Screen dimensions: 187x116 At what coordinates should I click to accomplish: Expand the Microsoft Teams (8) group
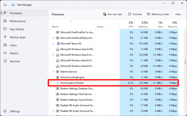pos(53,44)
